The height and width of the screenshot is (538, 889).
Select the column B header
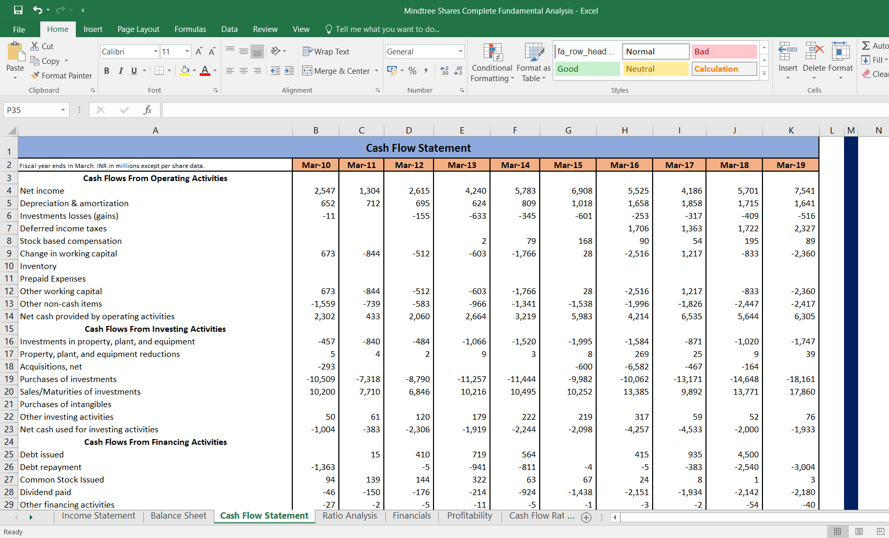click(x=316, y=130)
